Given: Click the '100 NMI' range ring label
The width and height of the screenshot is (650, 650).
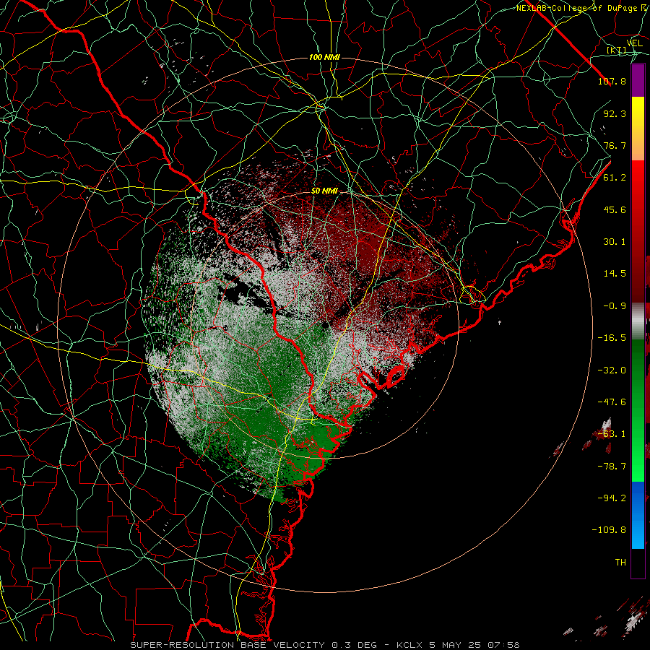Looking at the screenshot, I should pos(324,57).
